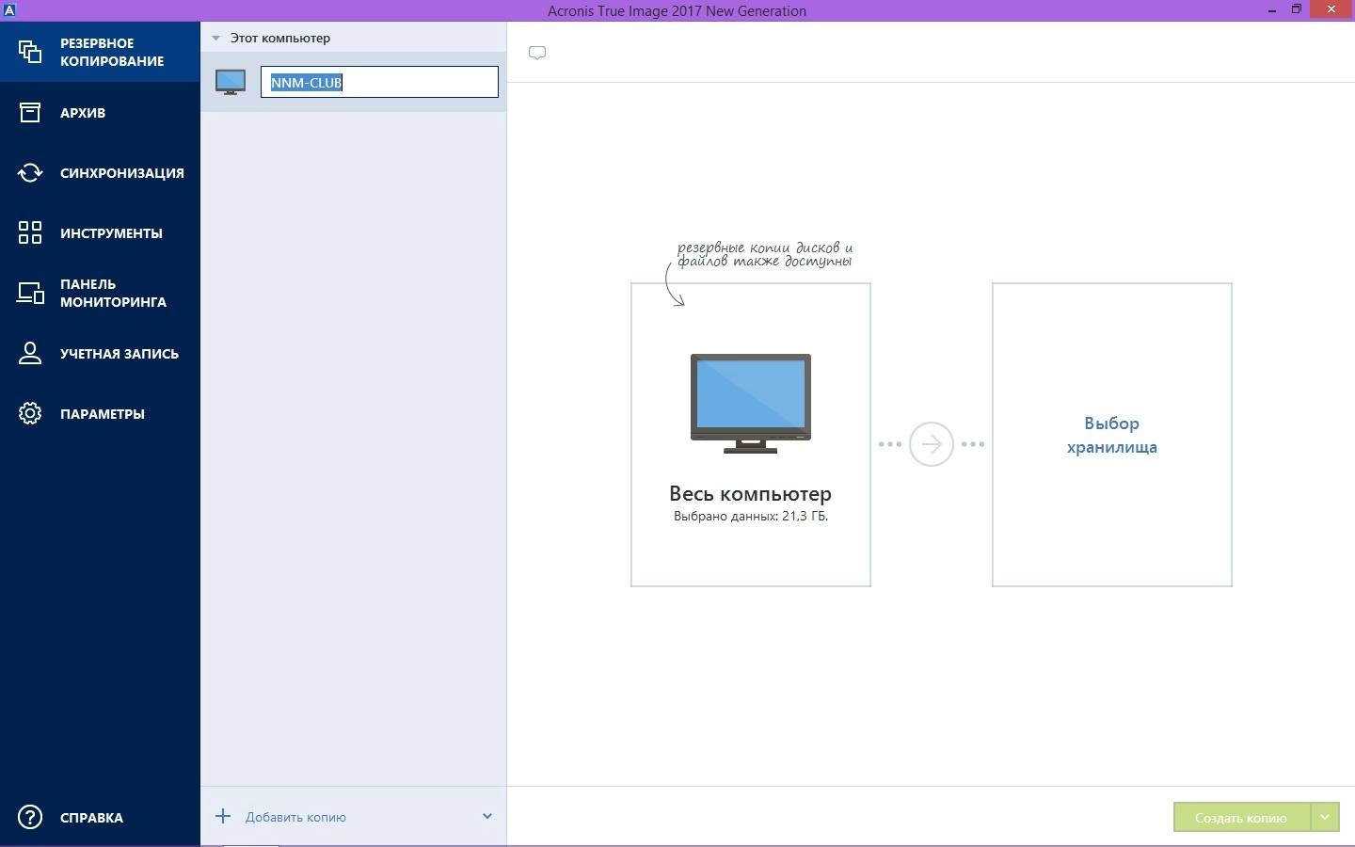Click the Acronis app icon in title bar

click(x=9, y=9)
